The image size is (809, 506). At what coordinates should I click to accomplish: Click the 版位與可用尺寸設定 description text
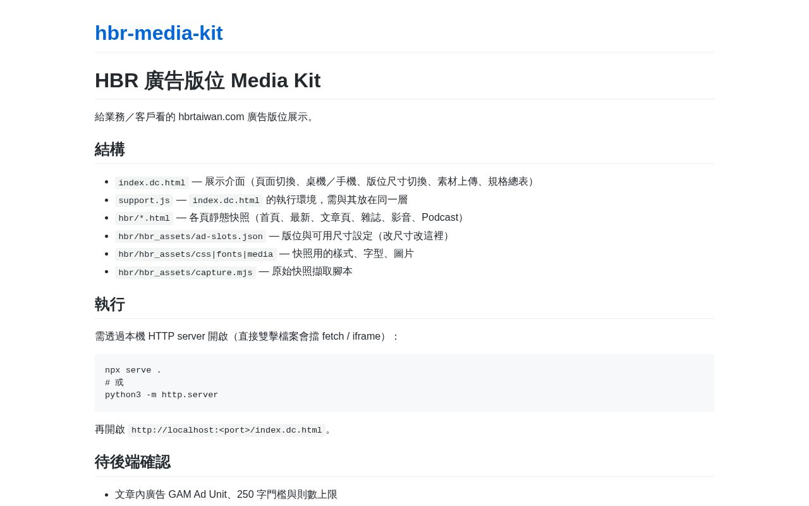(367, 236)
